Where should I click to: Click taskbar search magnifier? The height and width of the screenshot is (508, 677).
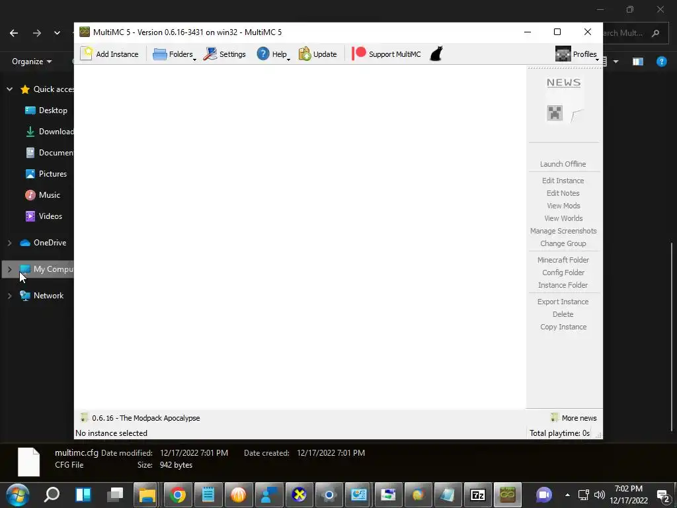pyautogui.click(x=52, y=495)
